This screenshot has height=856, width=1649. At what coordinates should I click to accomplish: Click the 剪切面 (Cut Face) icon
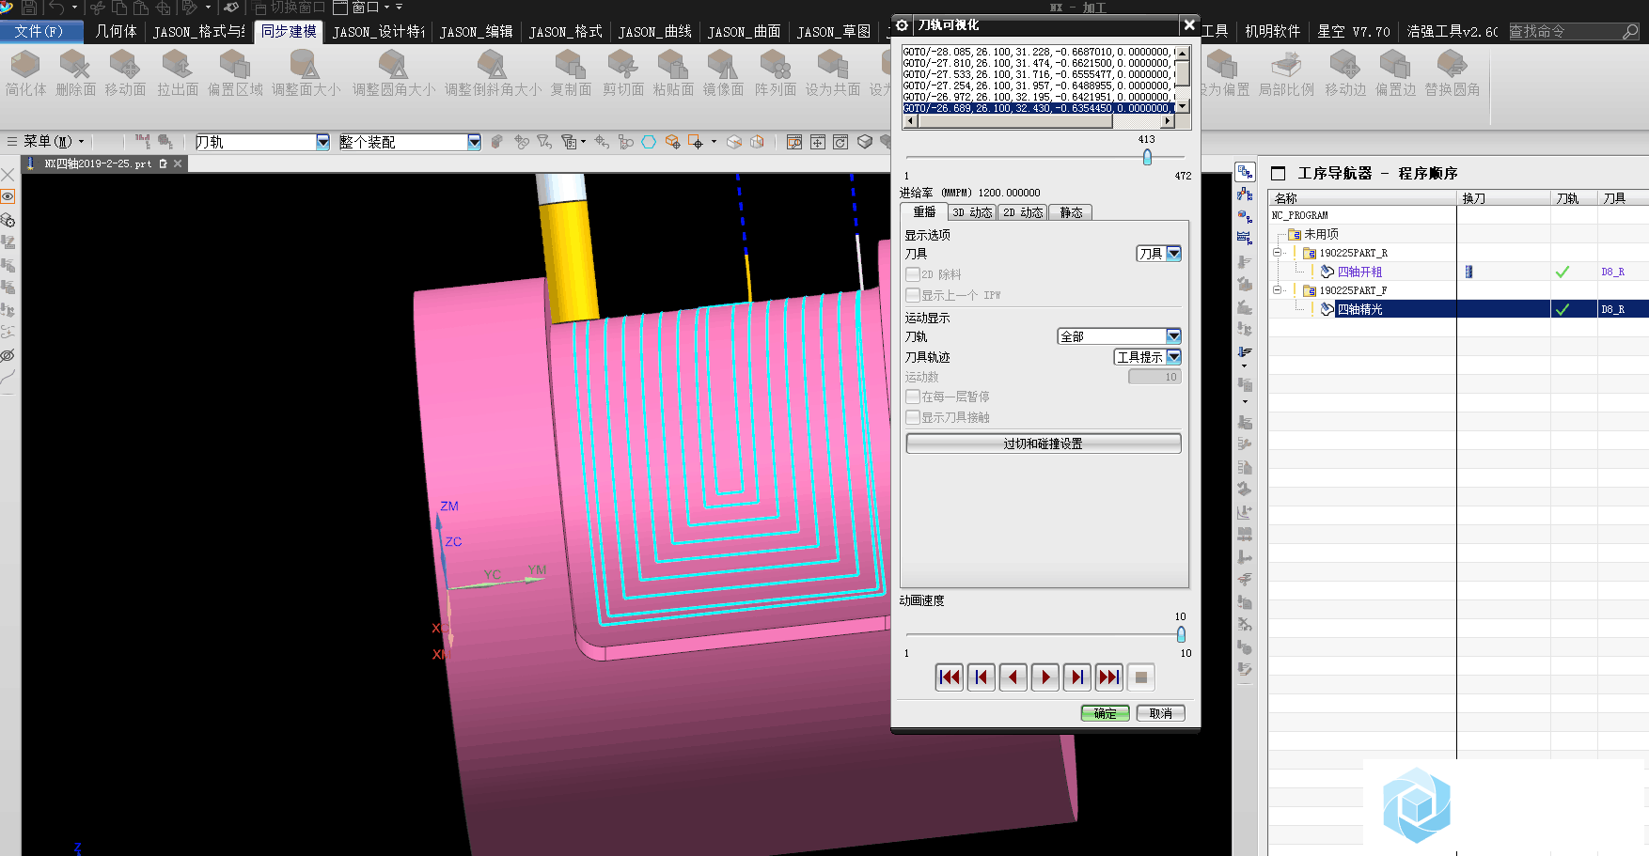point(622,65)
